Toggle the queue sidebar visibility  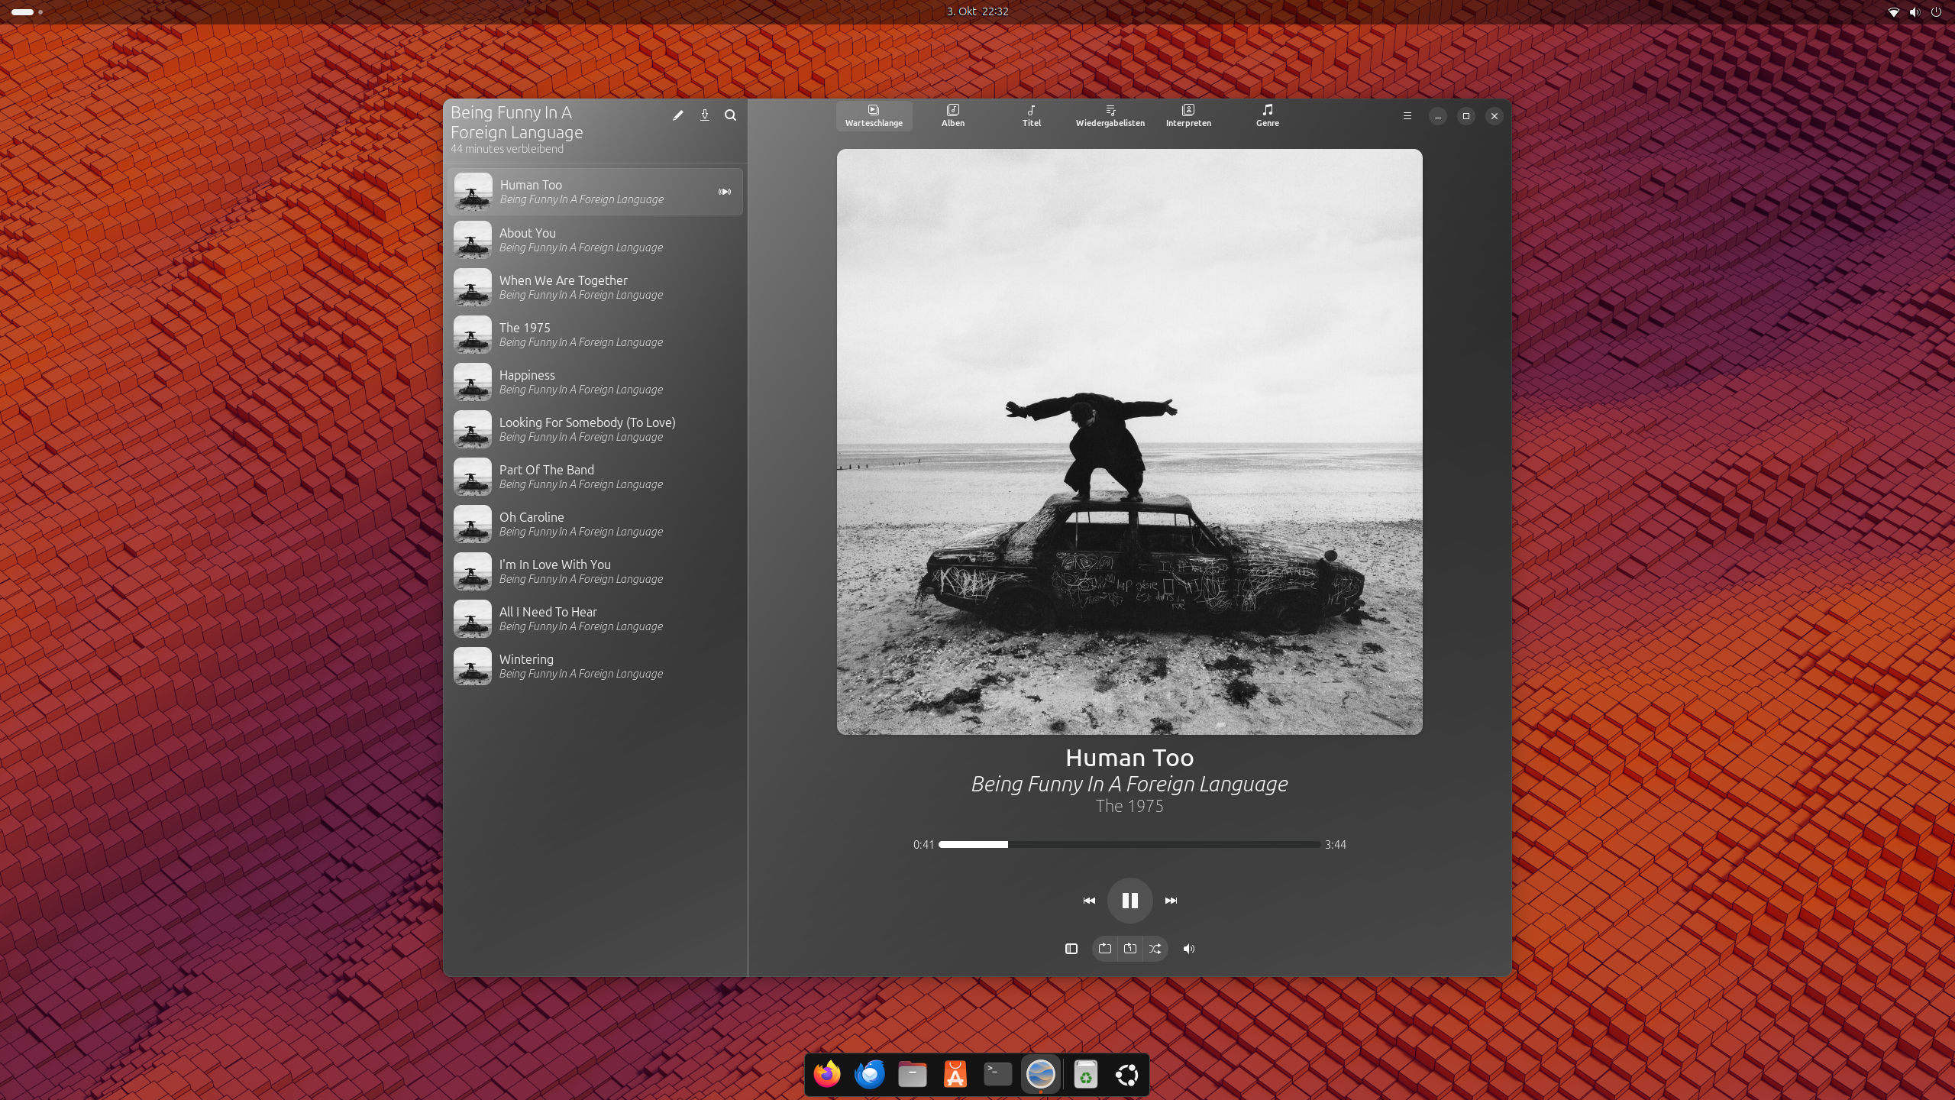[1071, 949]
